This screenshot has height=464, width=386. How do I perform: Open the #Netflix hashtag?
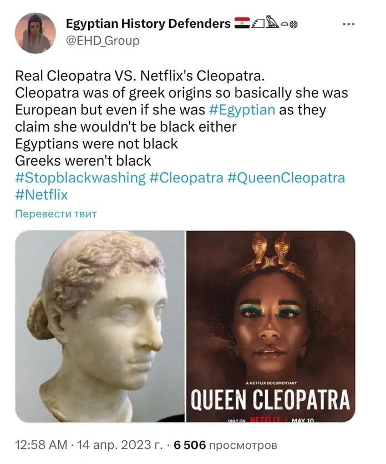pos(42,195)
